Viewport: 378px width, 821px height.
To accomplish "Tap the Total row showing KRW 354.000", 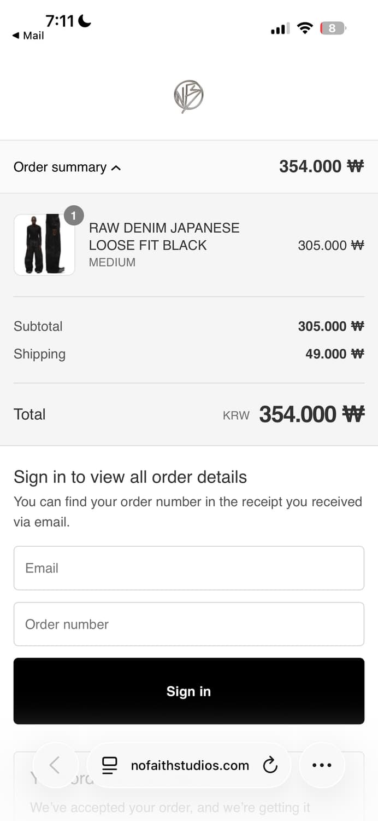I will (x=188, y=414).
